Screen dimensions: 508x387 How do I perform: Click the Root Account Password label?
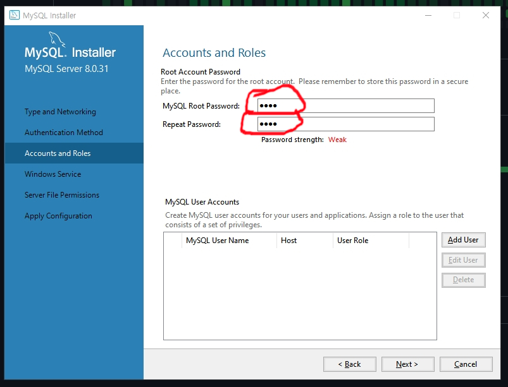201,72
